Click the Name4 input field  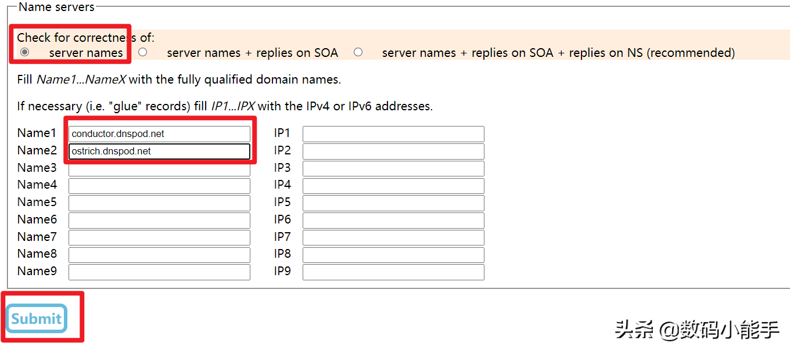tap(159, 186)
